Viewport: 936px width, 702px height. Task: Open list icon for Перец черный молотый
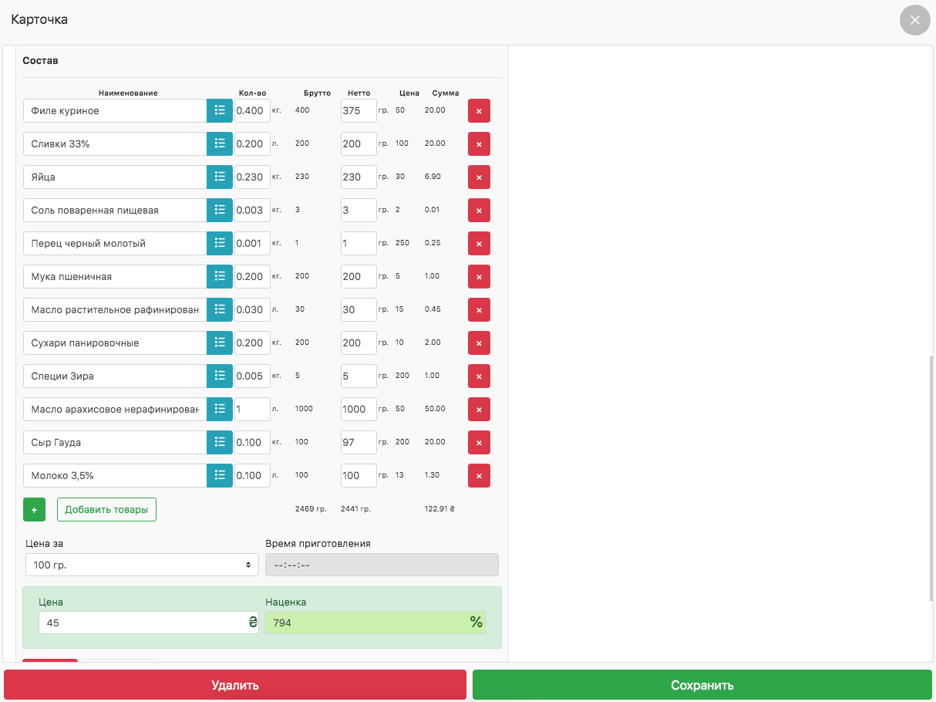coord(220,243)
